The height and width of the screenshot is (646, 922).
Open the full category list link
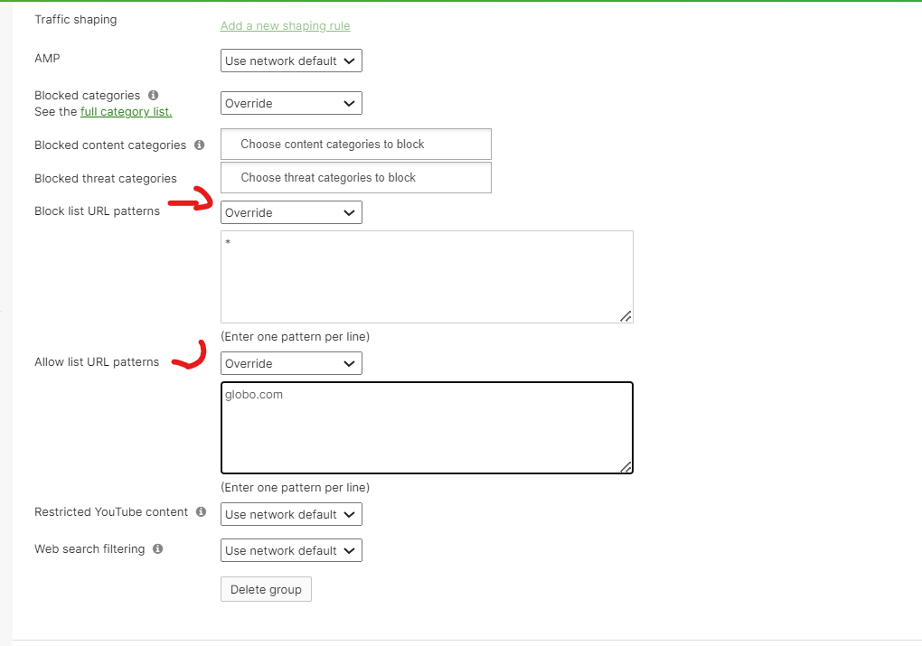pos(126,111)
